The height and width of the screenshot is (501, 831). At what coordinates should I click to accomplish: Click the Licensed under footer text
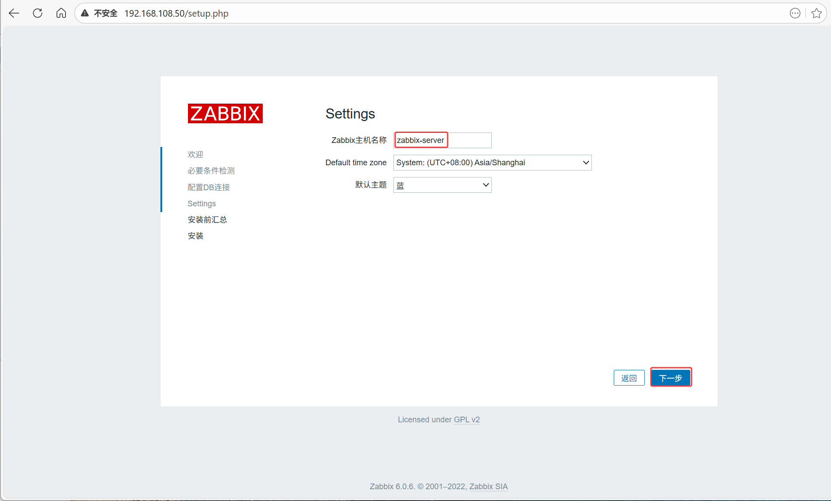pyautogui.click(x=424, y=420)
